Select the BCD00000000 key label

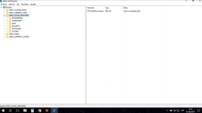[x=17, y=18]
